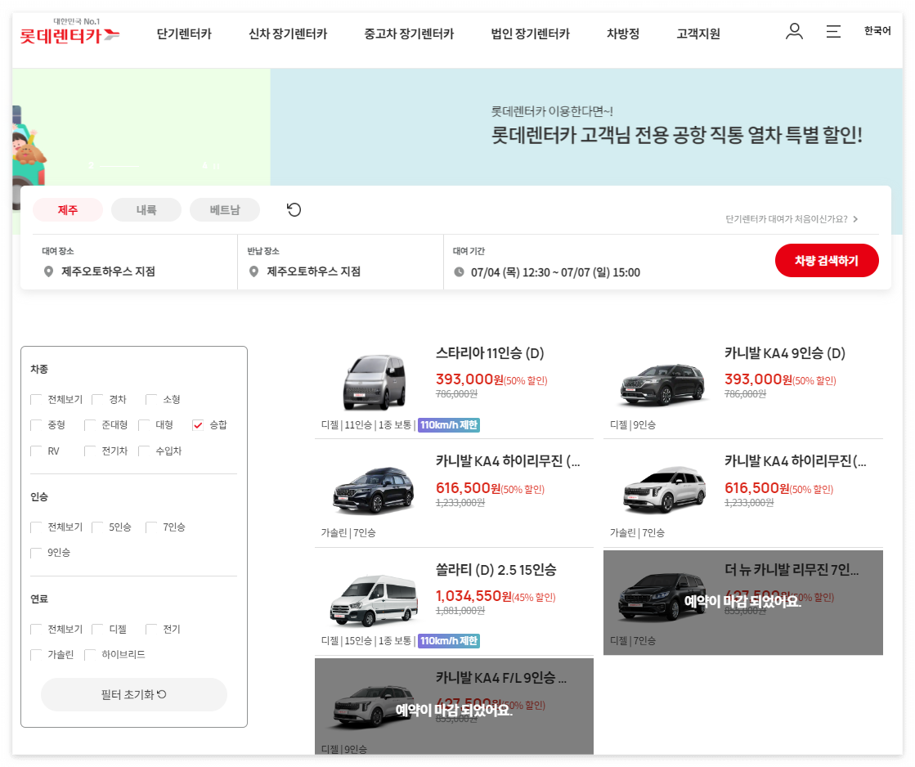
Task: Check the 소형 vehicle type
Action: point(151,399)
